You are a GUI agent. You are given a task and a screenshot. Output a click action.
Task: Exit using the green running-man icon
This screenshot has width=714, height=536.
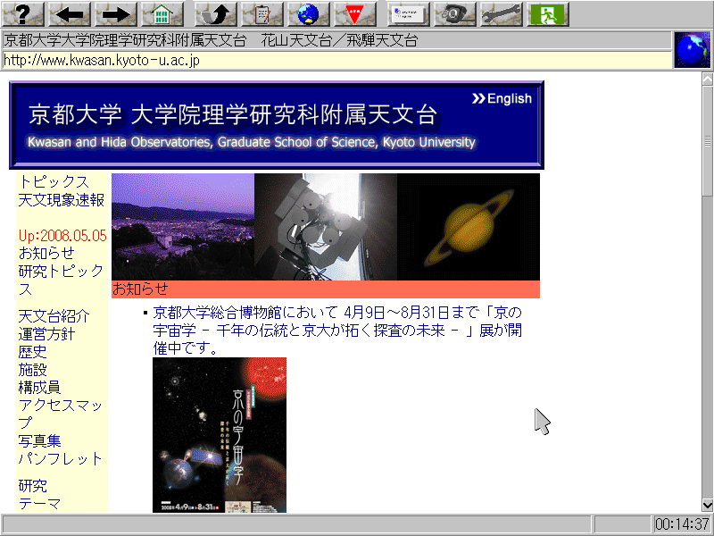[x=548, y=13]
